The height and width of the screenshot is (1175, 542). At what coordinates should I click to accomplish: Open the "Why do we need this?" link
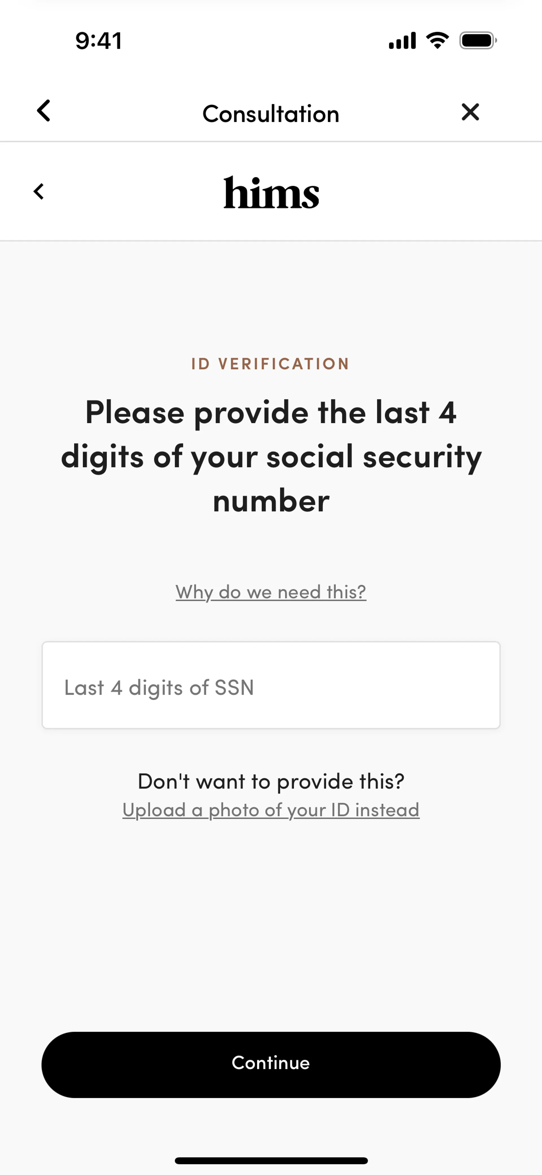271,592
